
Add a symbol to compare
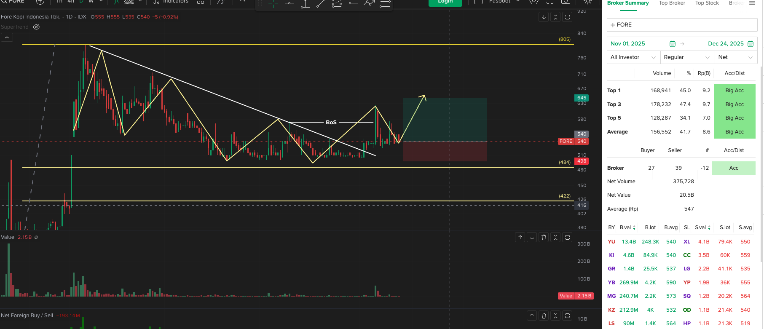coord(40,2)
